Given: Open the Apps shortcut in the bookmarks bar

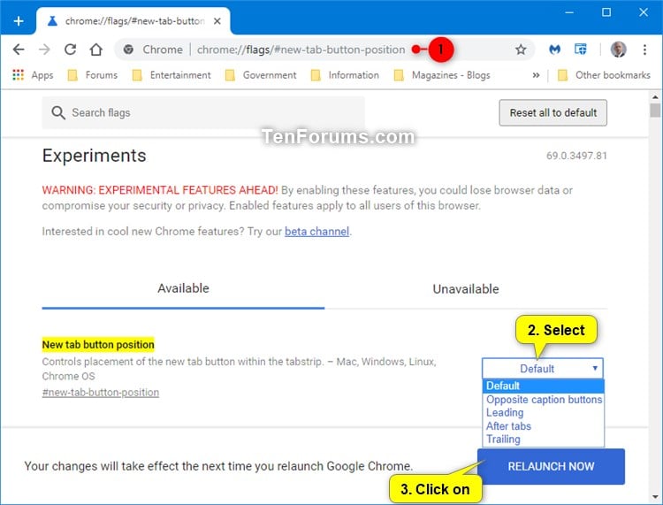Looking at the screenshot, I should pyautogui.click(x=33, y=75).
